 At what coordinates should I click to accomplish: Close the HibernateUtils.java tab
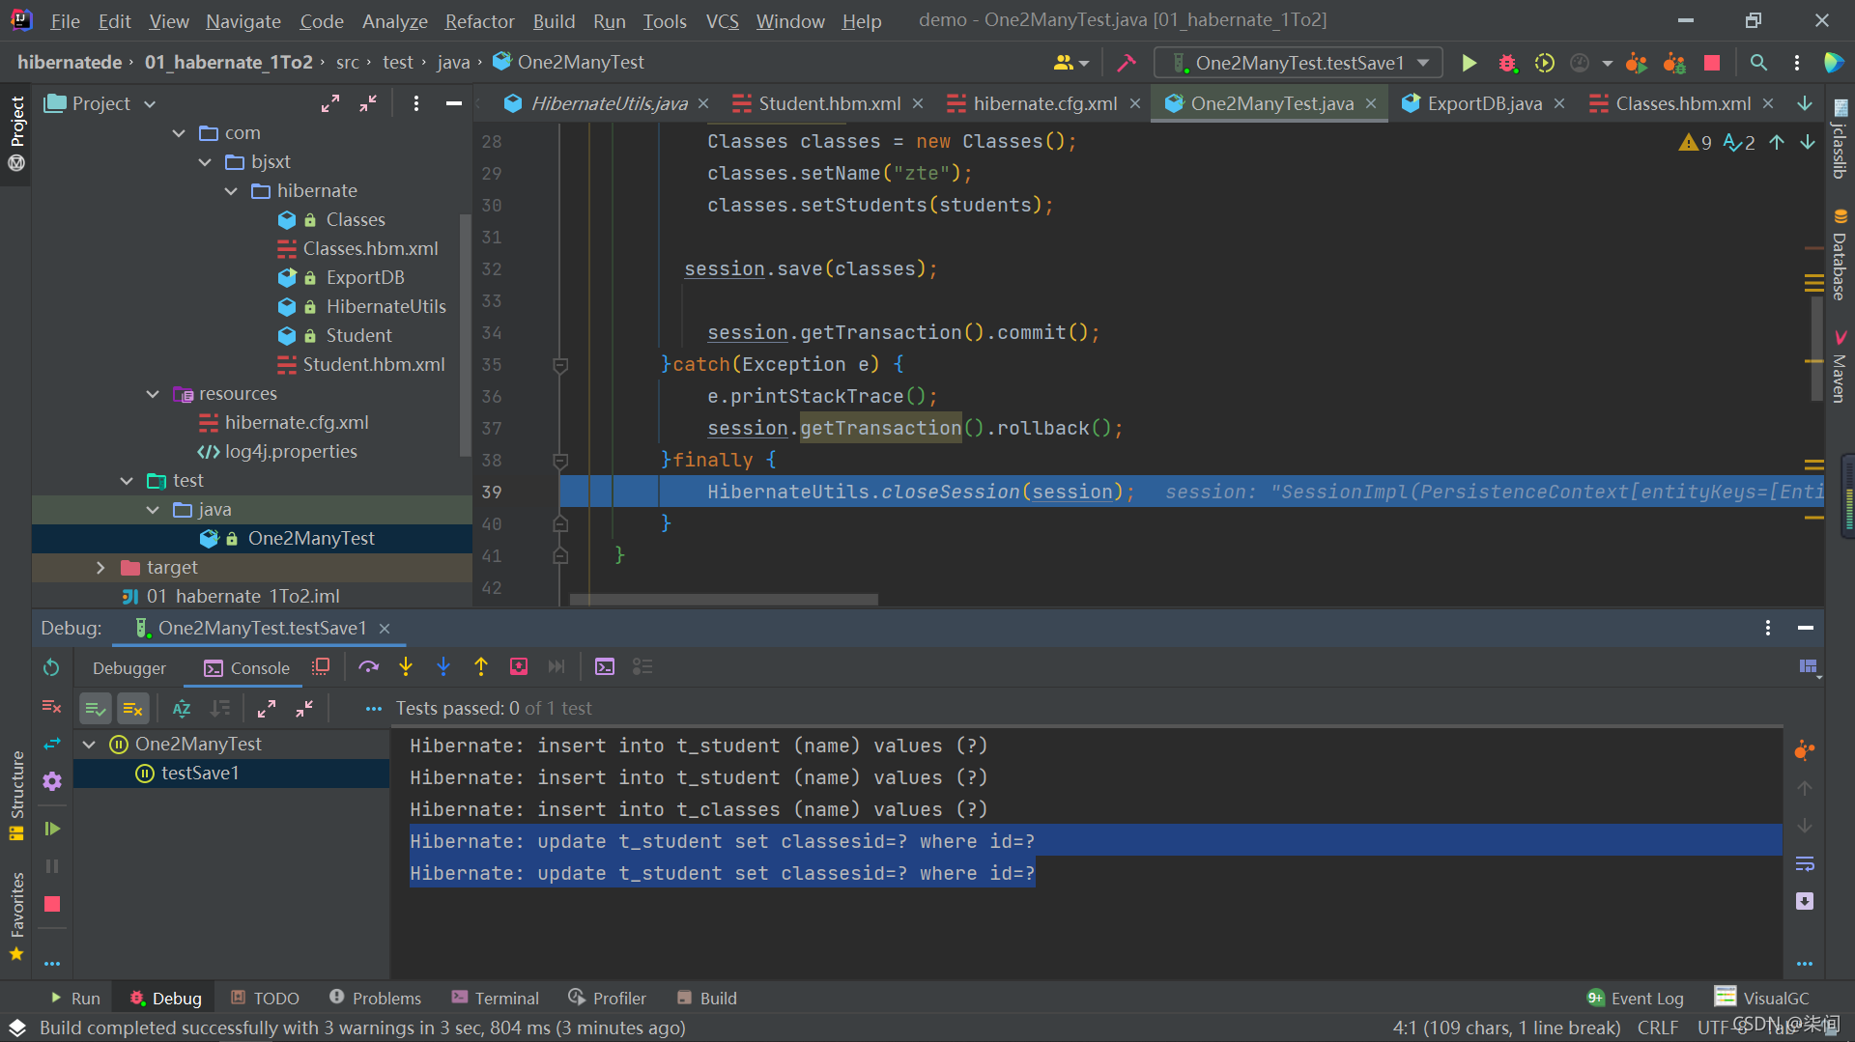point(703,103)
